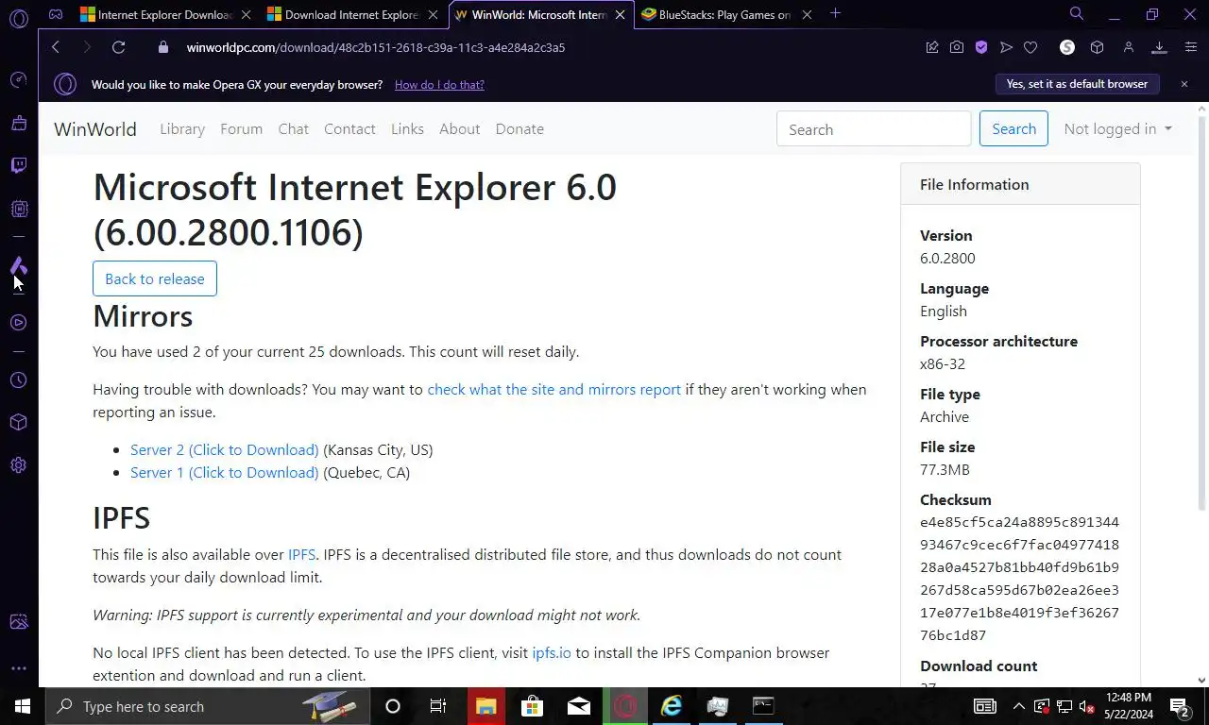The image size is (1209, 725).
Task: Download from Server 2 Kansas City
Action: pos(225,450)
